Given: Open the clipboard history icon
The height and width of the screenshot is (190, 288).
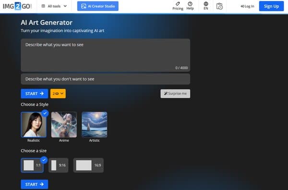Looking at the screenshot, I should point(219,6).
